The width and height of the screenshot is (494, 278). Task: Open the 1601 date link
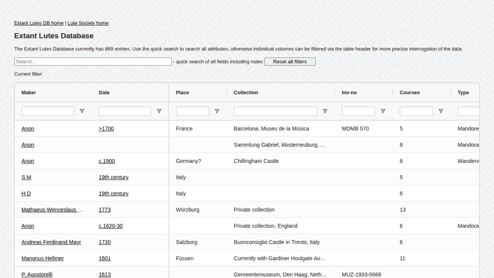pyautogui.click(x=105, y=258)
